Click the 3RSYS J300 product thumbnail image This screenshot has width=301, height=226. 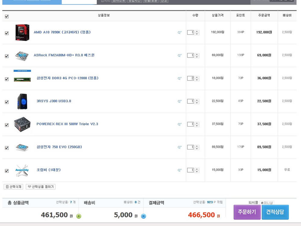[22, 101]
